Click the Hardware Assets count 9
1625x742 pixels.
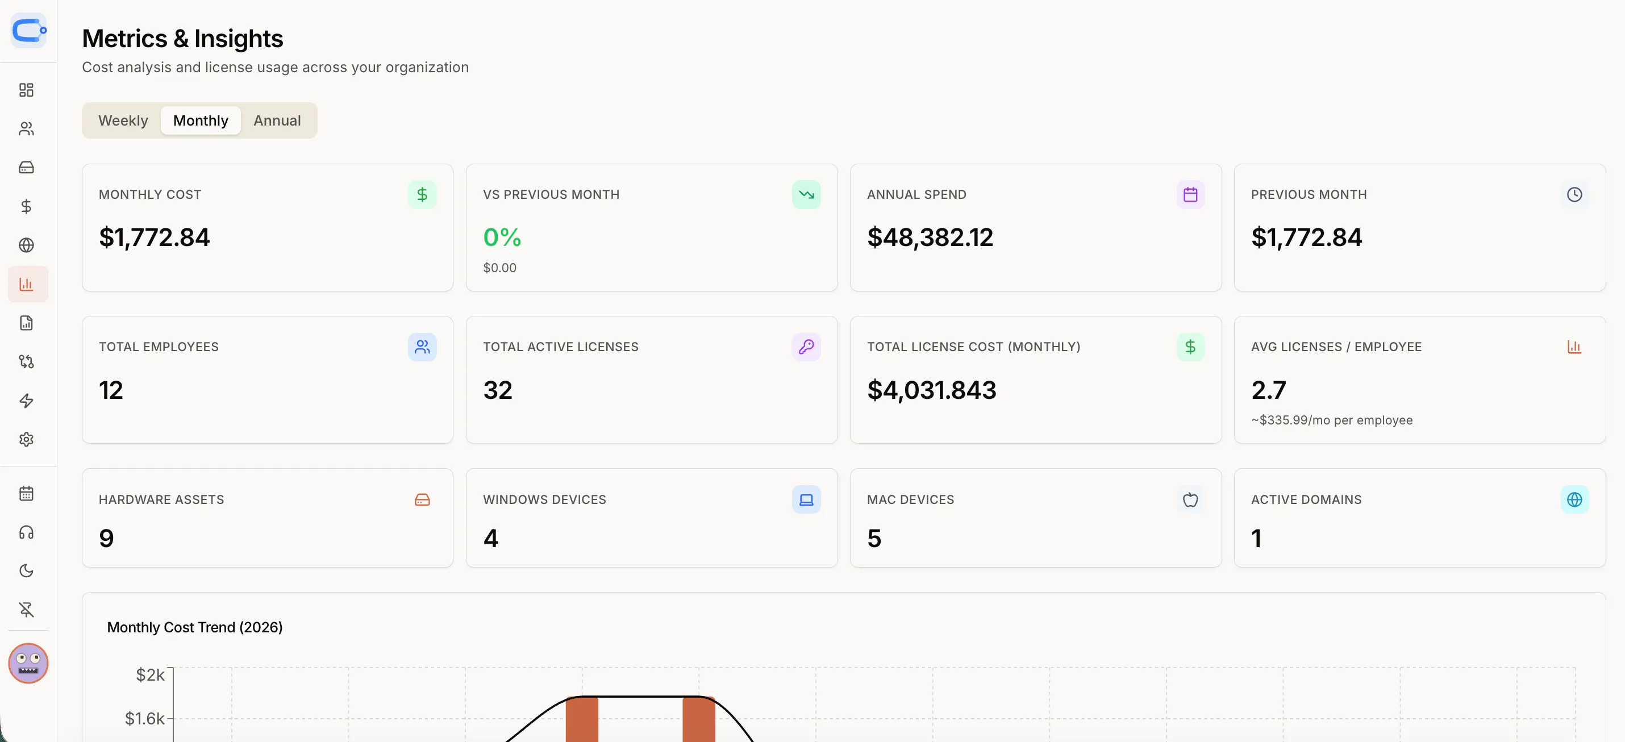point(107,538)
